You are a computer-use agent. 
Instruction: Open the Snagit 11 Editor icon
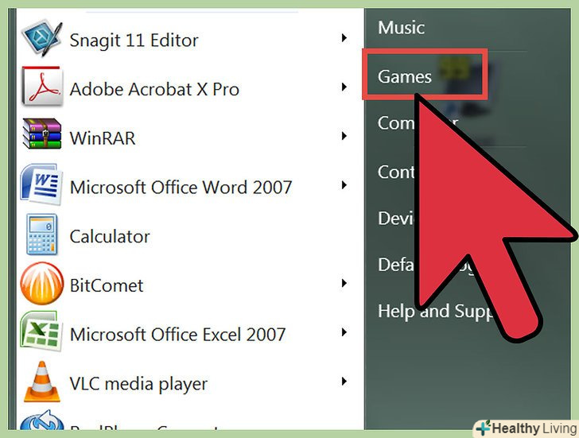[x=41, y=38]
